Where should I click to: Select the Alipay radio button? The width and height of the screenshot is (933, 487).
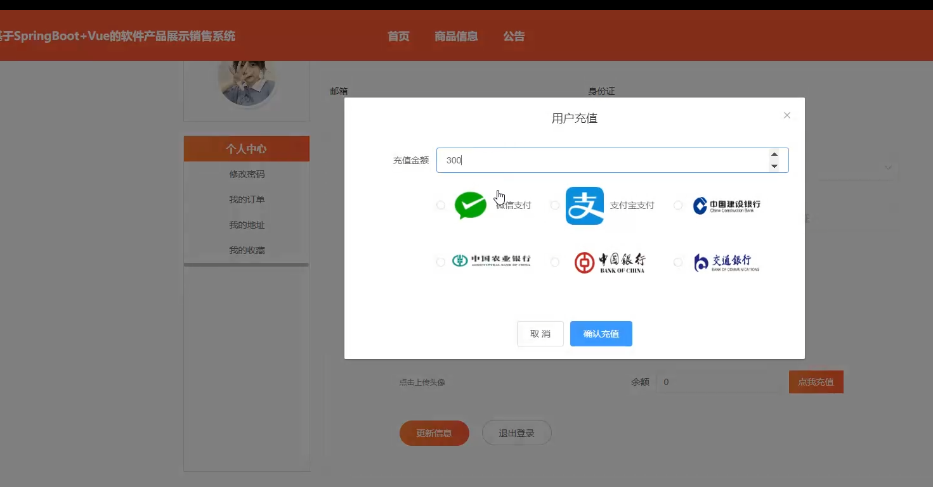[555, 205]
